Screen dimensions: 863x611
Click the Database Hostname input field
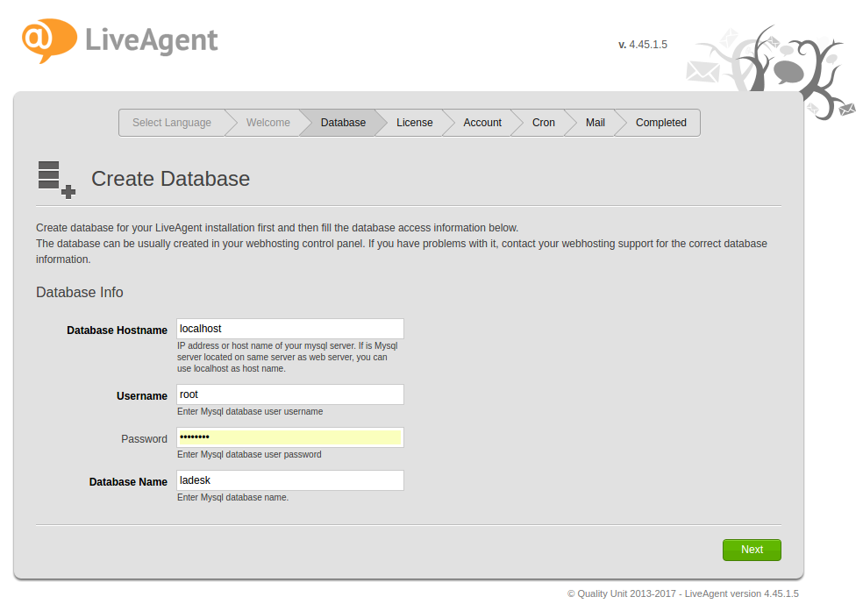(x=289, y=329)
